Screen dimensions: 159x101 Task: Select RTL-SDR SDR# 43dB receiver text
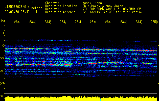111,9
